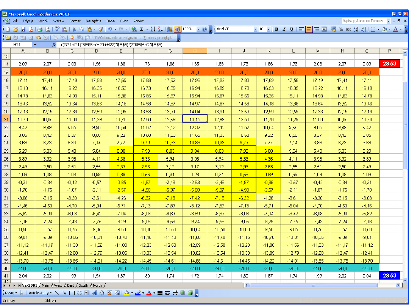Open the Chart Wizard icon
Viewport: 409px width, 306px height.
point(170,29)
